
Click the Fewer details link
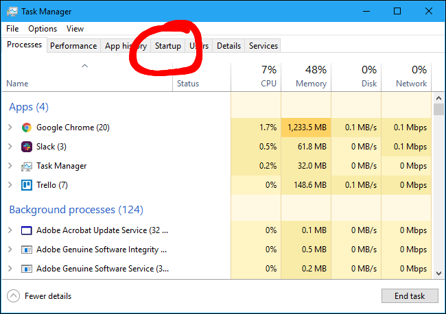point(48,296)
